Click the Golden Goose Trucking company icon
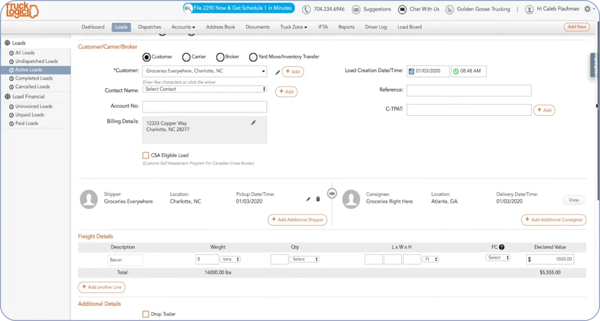 pos(449,9)
